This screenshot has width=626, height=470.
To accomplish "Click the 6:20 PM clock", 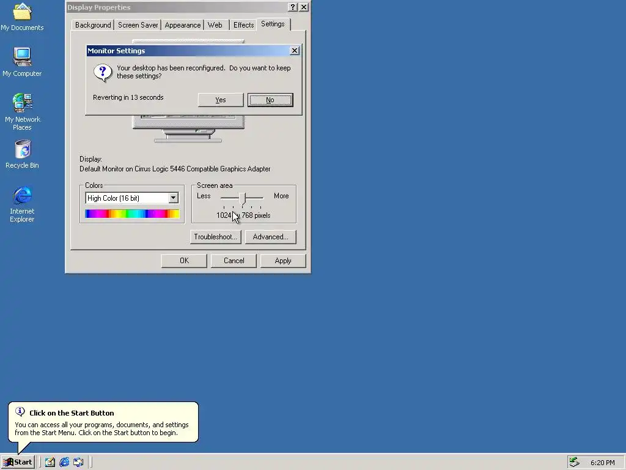I will [602, 463].
